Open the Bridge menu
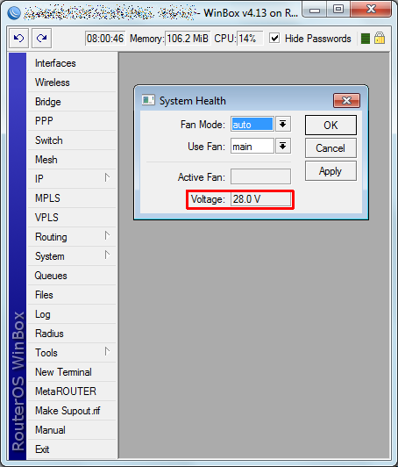The image size is (398, 467). pos(72,102)
